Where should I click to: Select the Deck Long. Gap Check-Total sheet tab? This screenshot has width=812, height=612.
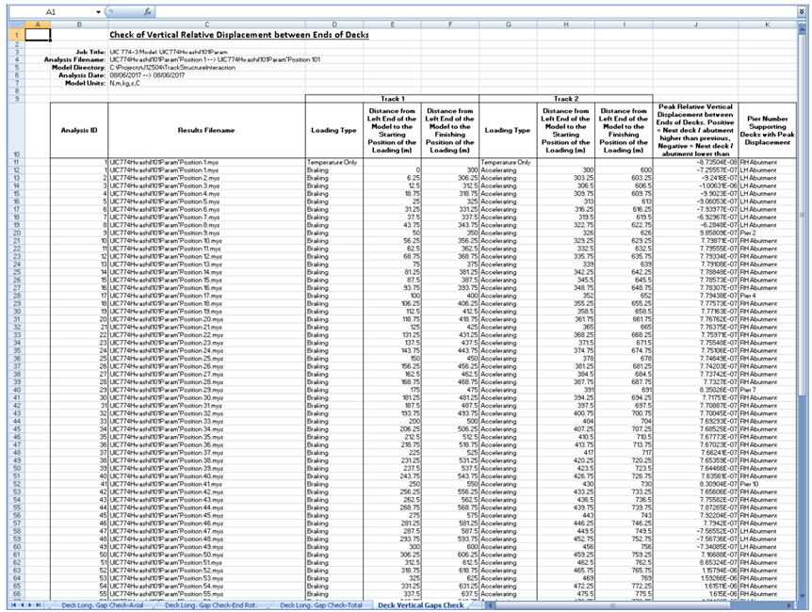[323, 604]
